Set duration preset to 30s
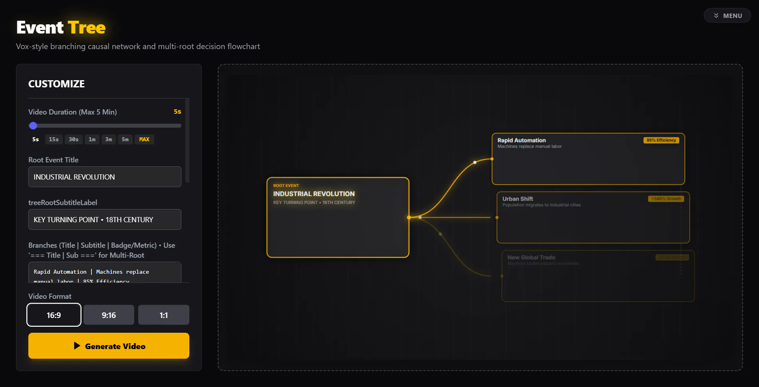This screenshot has height=387, width=759. pyautogui.click(x=74, y=139)
